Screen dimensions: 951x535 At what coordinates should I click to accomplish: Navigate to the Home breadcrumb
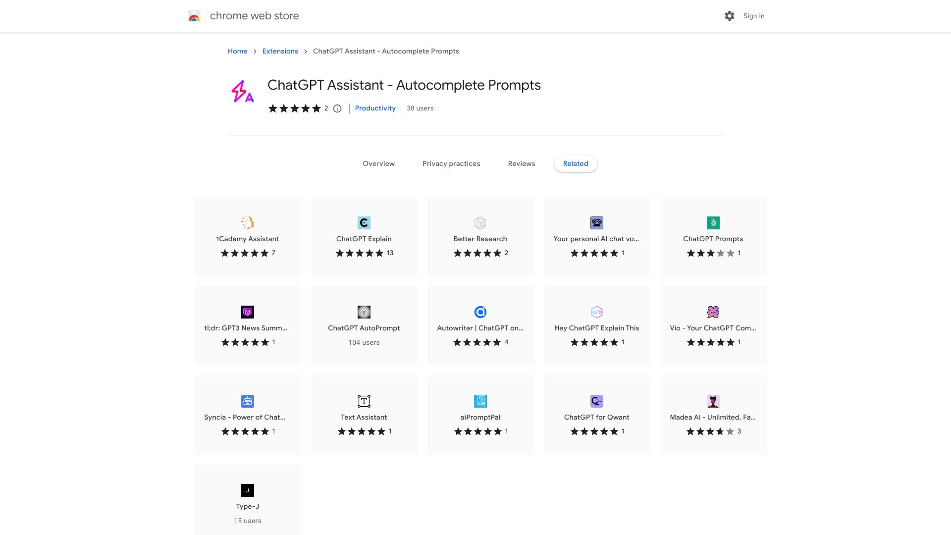pos(237,51)
